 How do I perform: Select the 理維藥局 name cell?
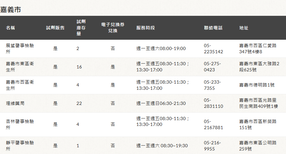(15, 103)
